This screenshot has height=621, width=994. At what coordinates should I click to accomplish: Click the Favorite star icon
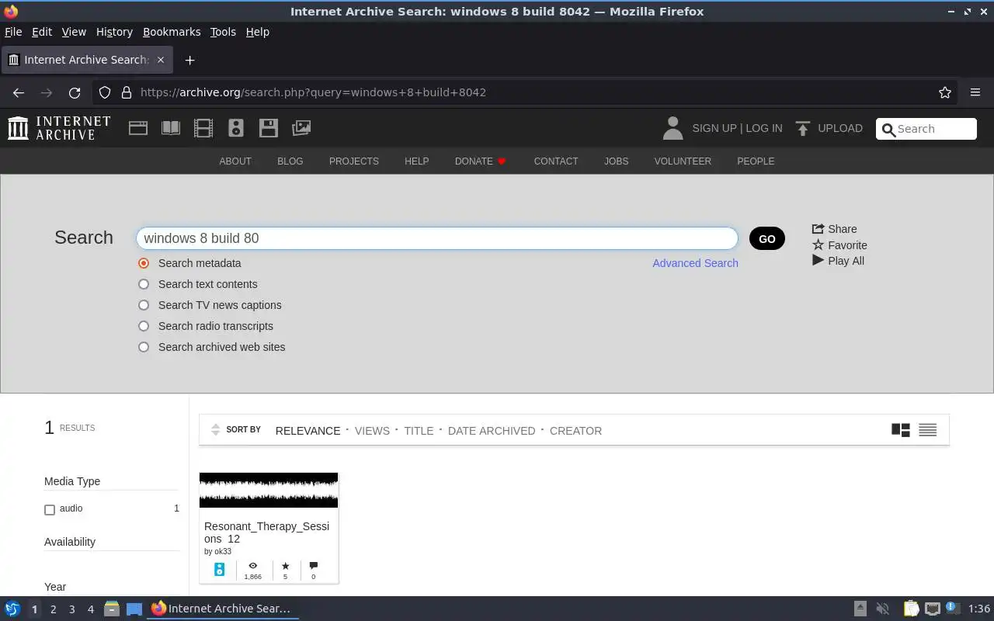(x=818, y=245)
